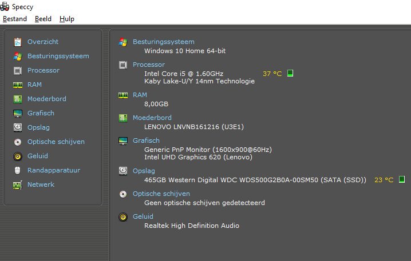
Task: Open Besturingssysteem link in sidebar
Action: click(58, 56)
